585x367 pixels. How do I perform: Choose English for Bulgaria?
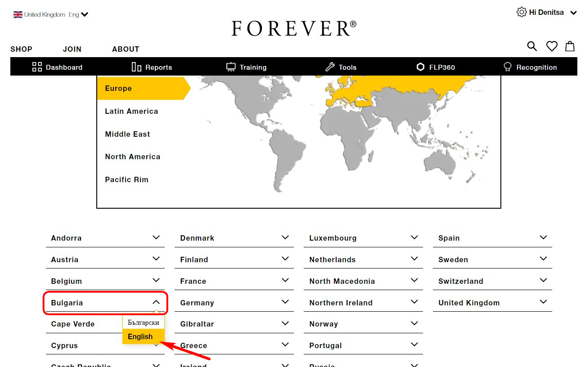tap(140, 336)
